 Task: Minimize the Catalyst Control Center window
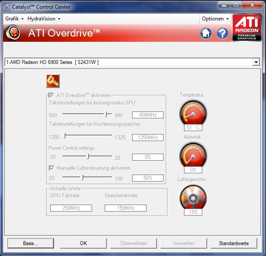[224, 5]
